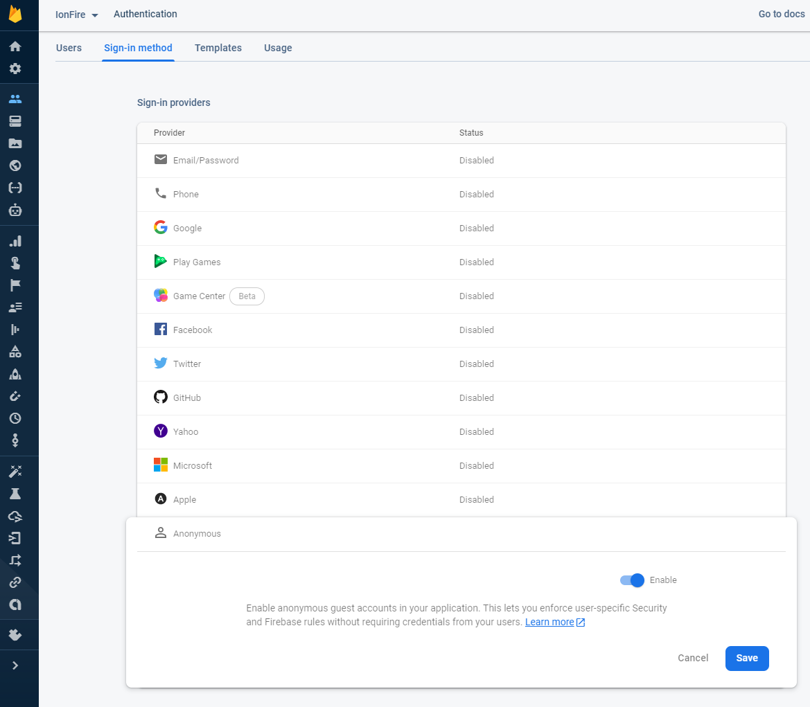Open User Properties shapes icon

tap(15, 352)
